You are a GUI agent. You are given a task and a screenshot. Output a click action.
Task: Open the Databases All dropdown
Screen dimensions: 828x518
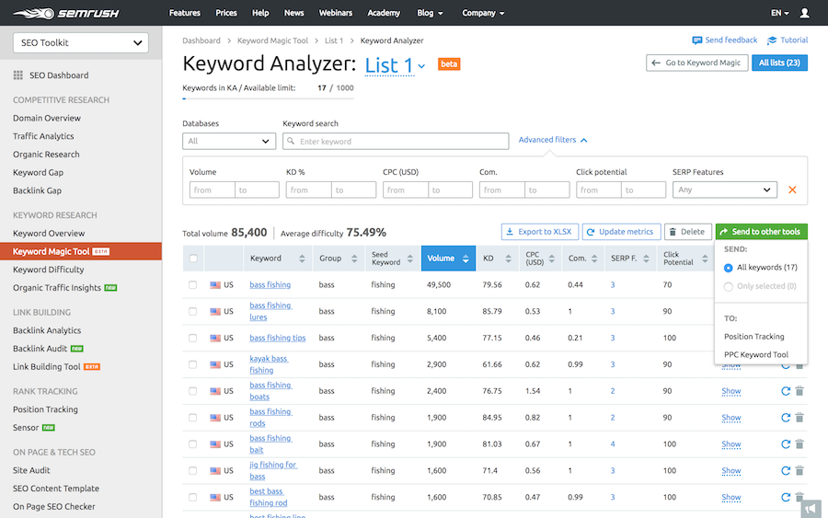[229, 141]
